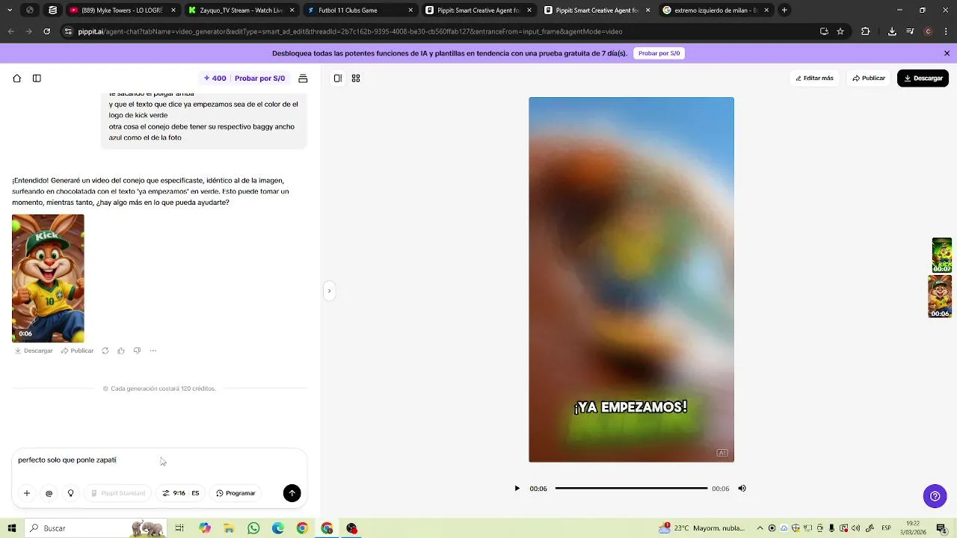Viewport: 957px width, 538px height.
Task: Click the @ mention button
Action: [x=49, y=493]
